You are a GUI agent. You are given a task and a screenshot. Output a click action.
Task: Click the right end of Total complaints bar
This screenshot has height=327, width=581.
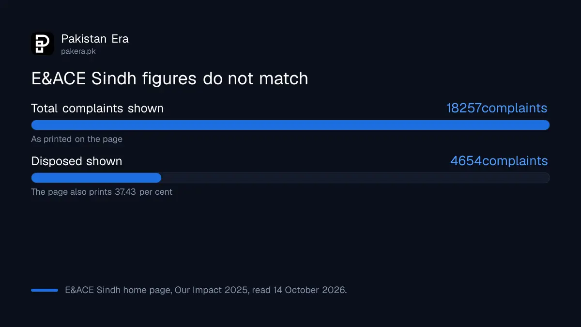(545, 125)
